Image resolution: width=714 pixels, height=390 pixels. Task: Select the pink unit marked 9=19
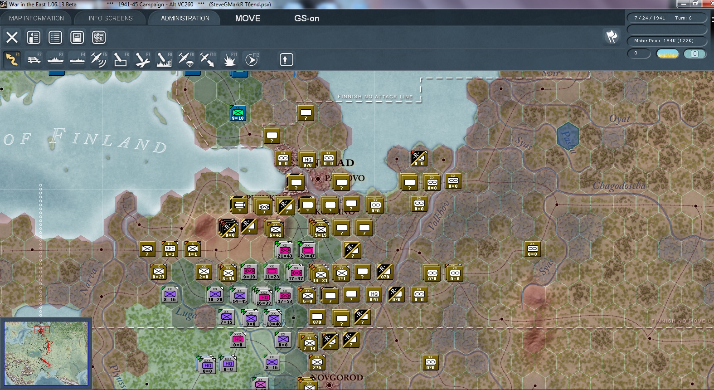coord(249,272)
